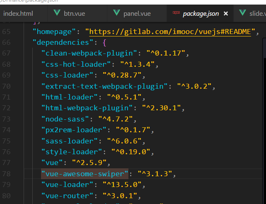
Task: Click the "^0.19.0" version value
Action: (131, 152)
